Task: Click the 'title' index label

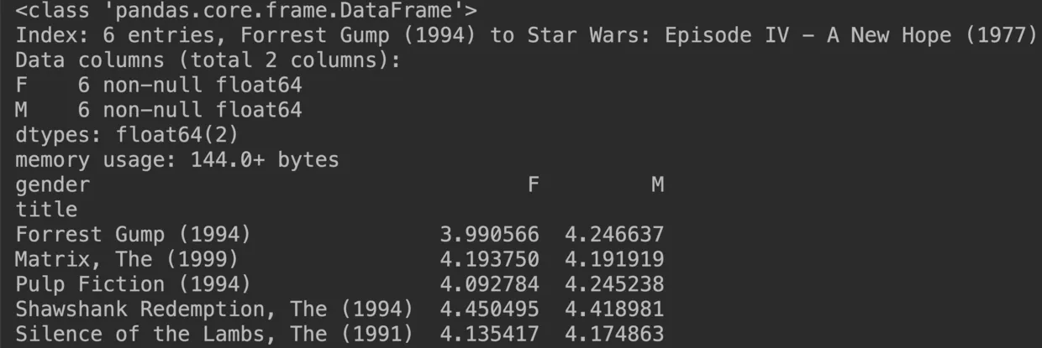Action: (46, 209)
